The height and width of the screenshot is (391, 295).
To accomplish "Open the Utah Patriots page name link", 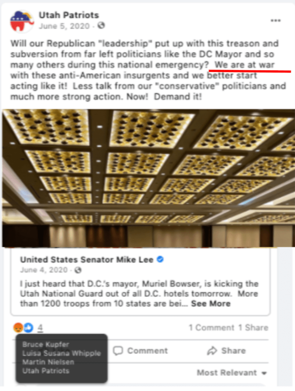I will pos(69,15).
